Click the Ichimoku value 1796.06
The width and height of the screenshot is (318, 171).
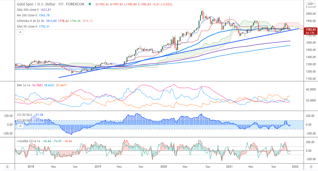[75, 21]
